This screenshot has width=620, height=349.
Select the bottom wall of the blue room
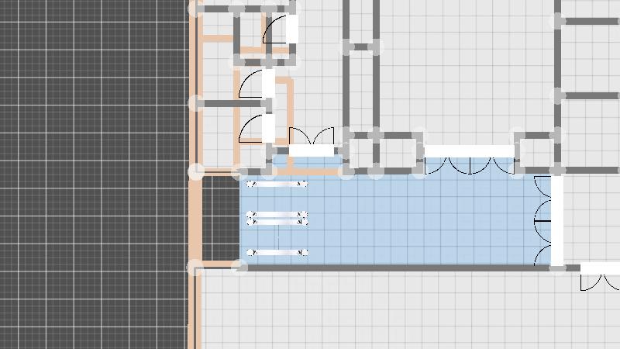click(387, 268)
